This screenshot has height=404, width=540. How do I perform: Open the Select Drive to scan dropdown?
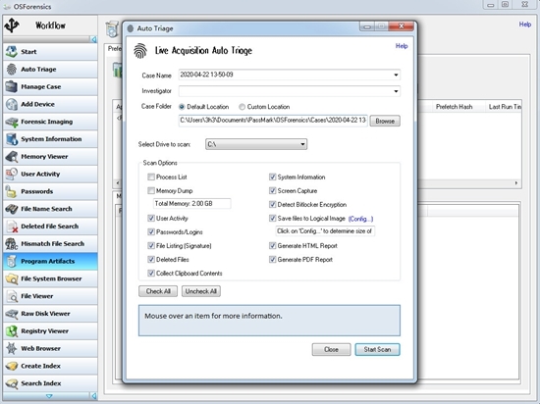(x=256, y=144)
